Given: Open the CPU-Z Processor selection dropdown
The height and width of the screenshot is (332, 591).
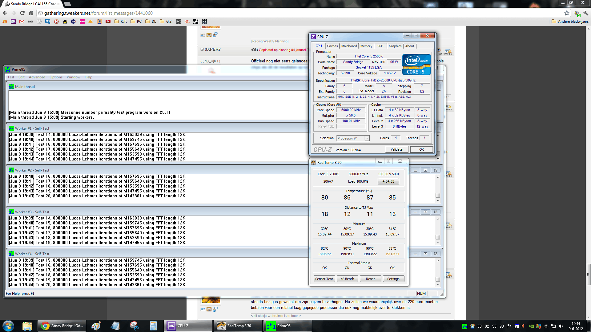Looking at the screenshot, I should tap(353, 138).
